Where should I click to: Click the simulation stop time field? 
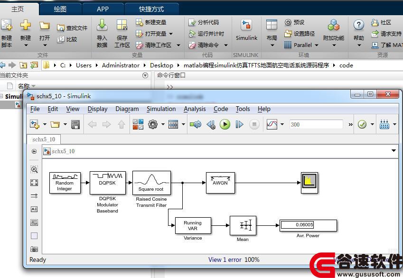pyautogui.click(x=316, y=125)
